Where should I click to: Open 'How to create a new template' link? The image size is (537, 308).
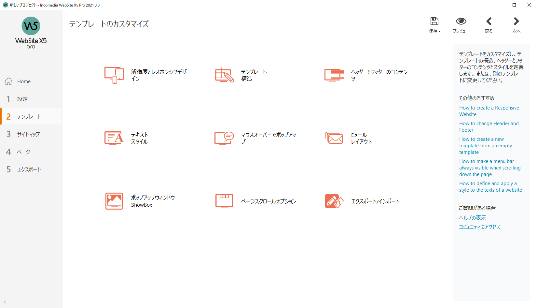(x=486, y=146)
